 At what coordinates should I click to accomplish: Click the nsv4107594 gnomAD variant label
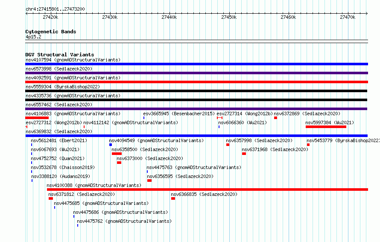pos(73,60)
